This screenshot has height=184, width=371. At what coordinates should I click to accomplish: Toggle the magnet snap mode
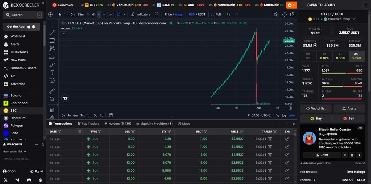tap(52, 109)
